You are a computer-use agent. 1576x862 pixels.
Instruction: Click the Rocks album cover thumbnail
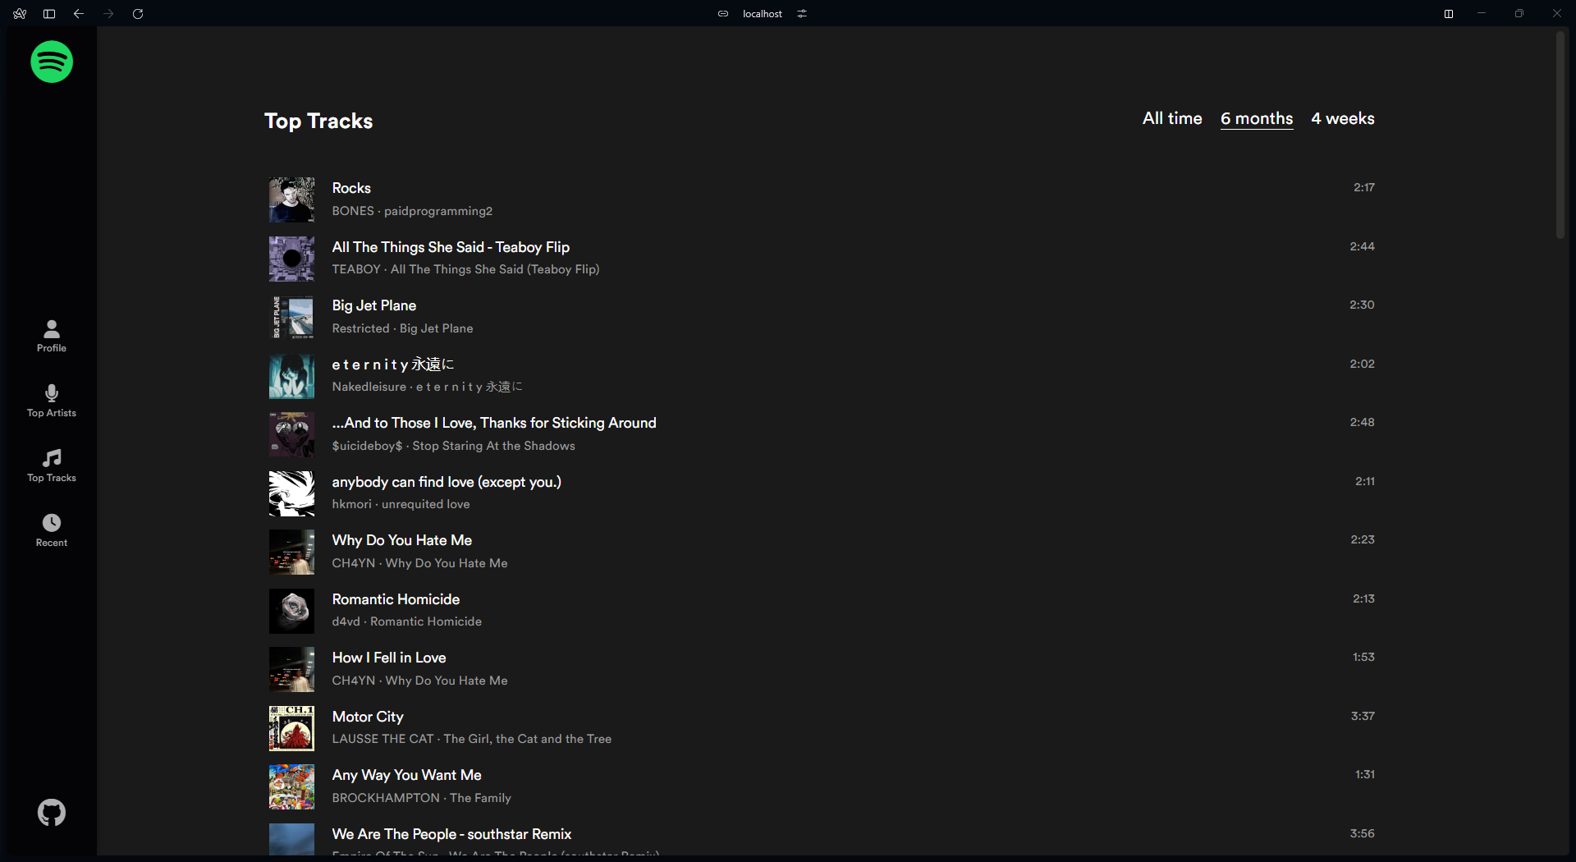click(291, 199)
